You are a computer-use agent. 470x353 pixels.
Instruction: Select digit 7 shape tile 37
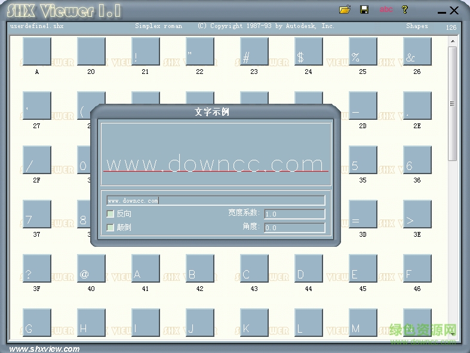[37, 214]
